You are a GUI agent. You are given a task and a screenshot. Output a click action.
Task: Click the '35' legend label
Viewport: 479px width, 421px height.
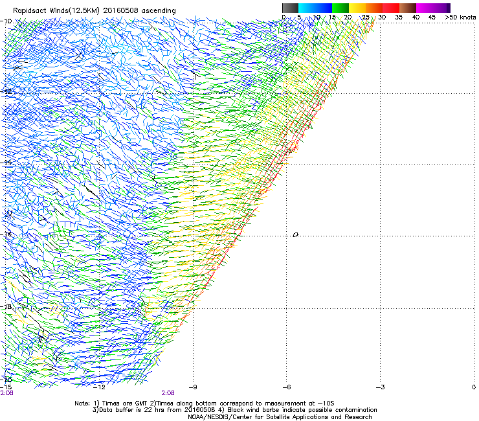coord(399,17)
